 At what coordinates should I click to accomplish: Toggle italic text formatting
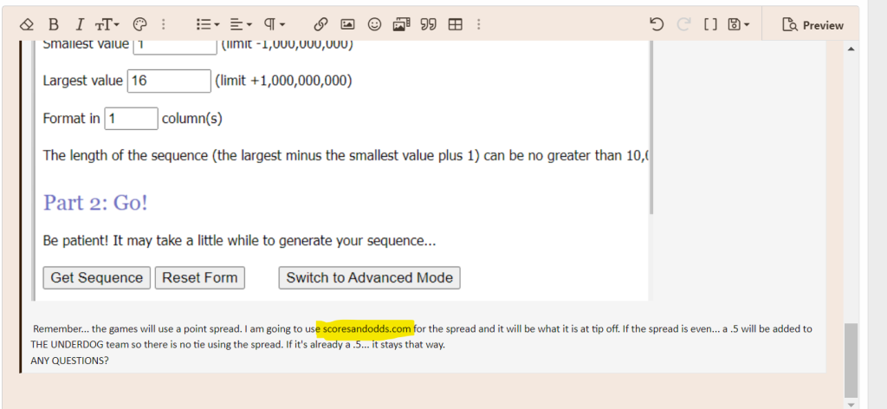click(80, 24)
